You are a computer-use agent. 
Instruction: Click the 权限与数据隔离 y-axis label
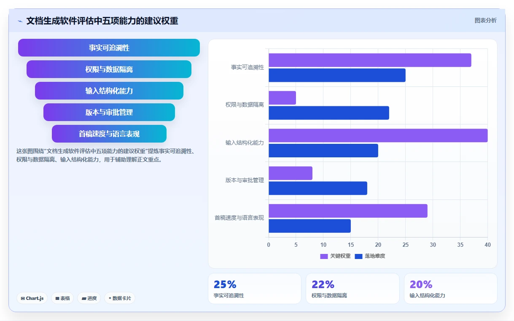pos(245,105)
